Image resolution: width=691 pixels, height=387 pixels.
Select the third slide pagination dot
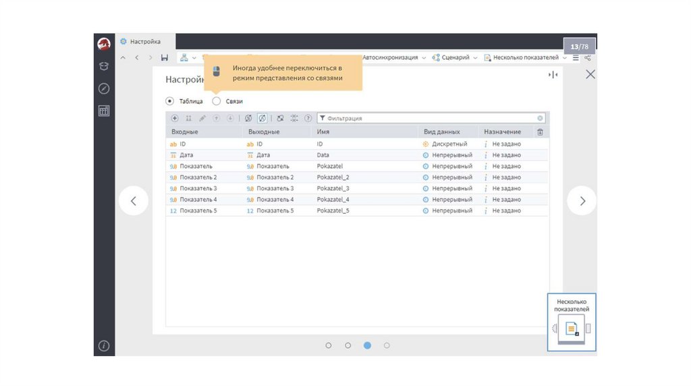(x=367, y=345)
